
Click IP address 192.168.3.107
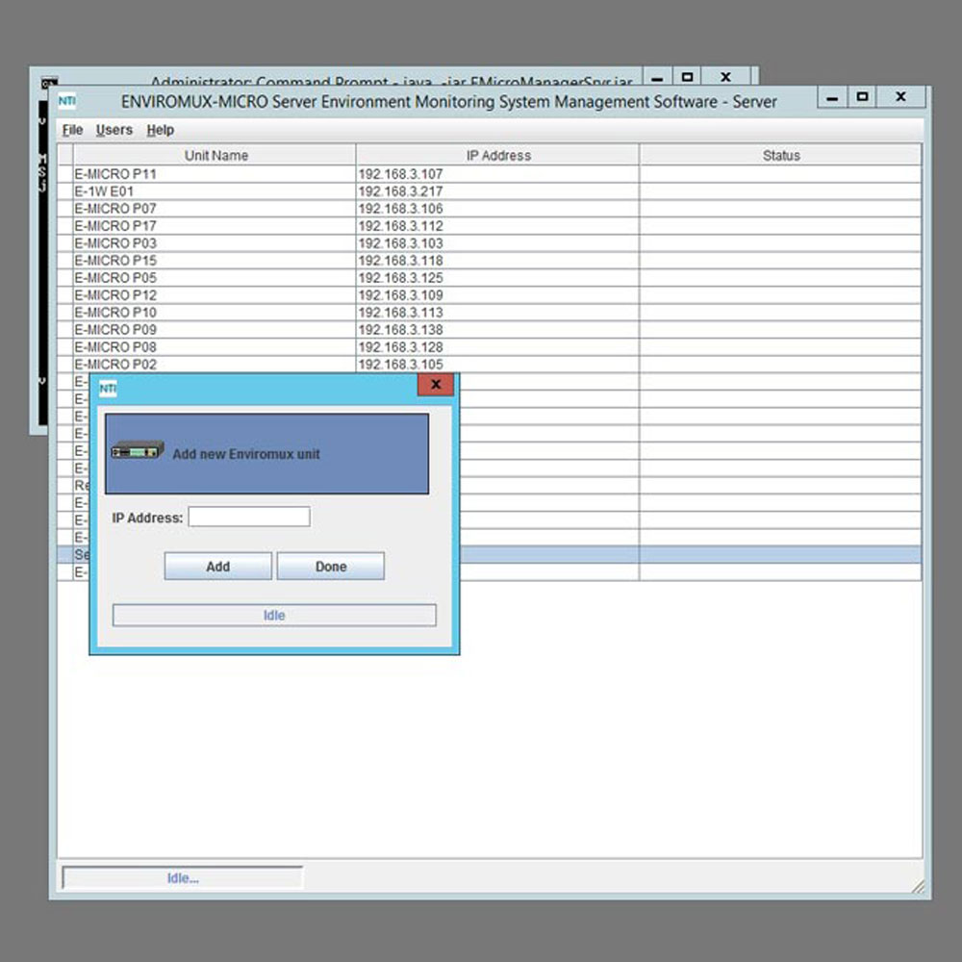(400, 174)
